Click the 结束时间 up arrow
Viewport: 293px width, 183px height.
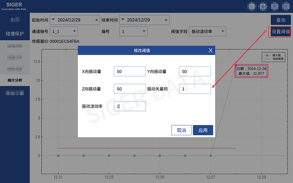click(x=166, y=20)
